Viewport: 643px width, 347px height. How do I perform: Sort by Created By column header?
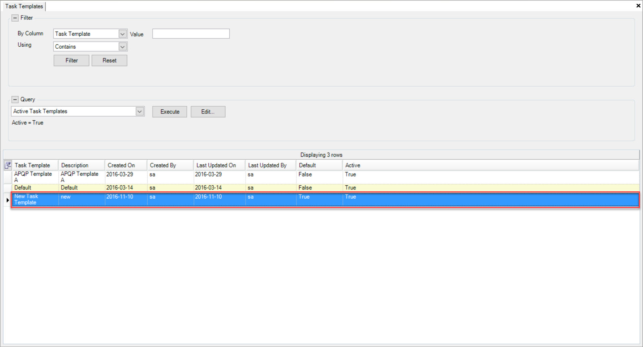170,165
